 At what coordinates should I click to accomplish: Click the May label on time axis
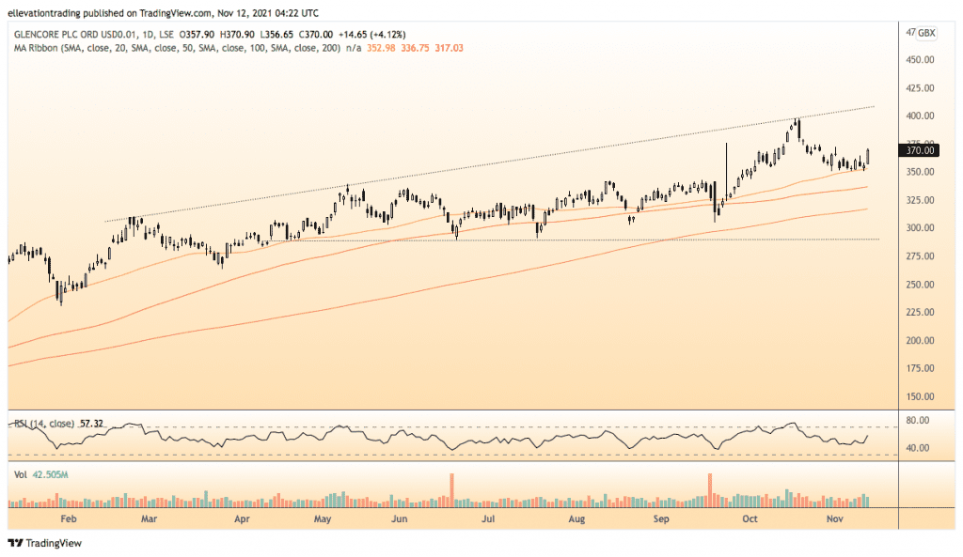click(323, 519)
